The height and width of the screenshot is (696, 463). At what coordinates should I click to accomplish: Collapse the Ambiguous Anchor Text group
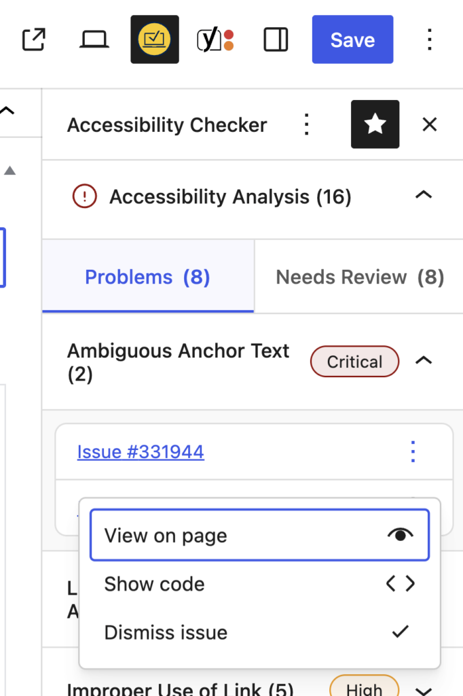click(x=424, y=361)
